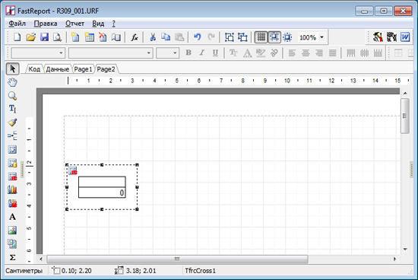Click the New report icon
The image size is (418, 280).
(17, 37)
